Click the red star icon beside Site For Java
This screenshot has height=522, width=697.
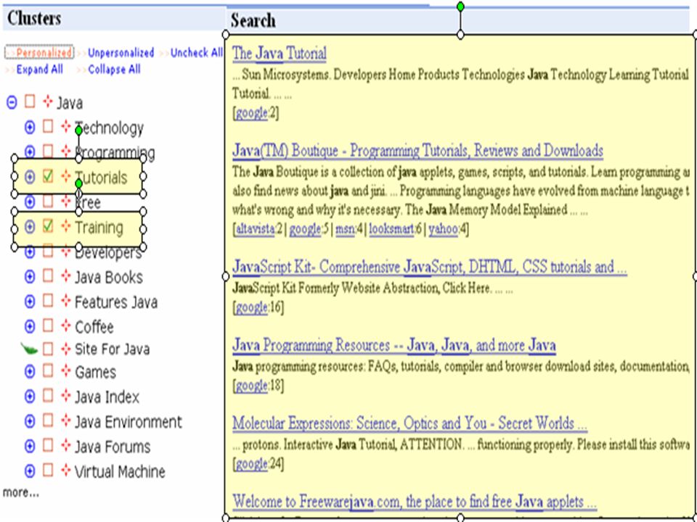[66, 349]
